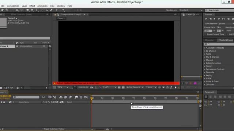
Task: Click the Comp 1 breadcrumb in viewer
Action: (x=61, y=18)
